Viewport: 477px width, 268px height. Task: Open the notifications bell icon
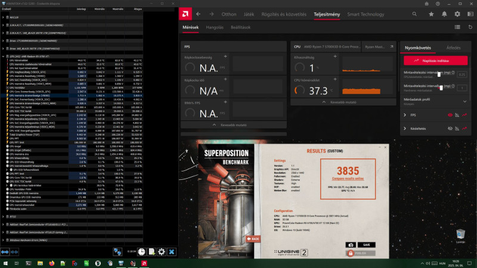(444, 14)
